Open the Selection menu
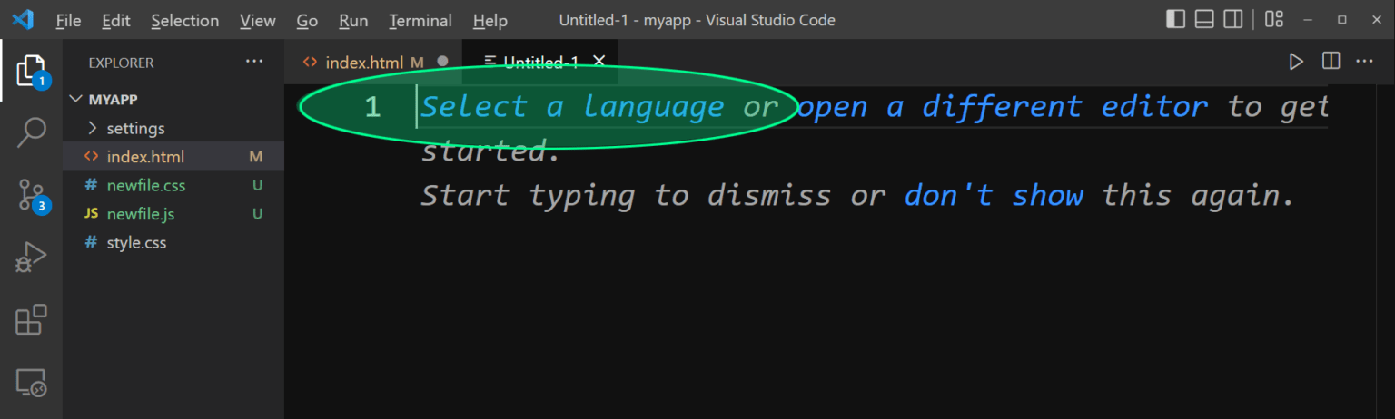 click(185, 20)
